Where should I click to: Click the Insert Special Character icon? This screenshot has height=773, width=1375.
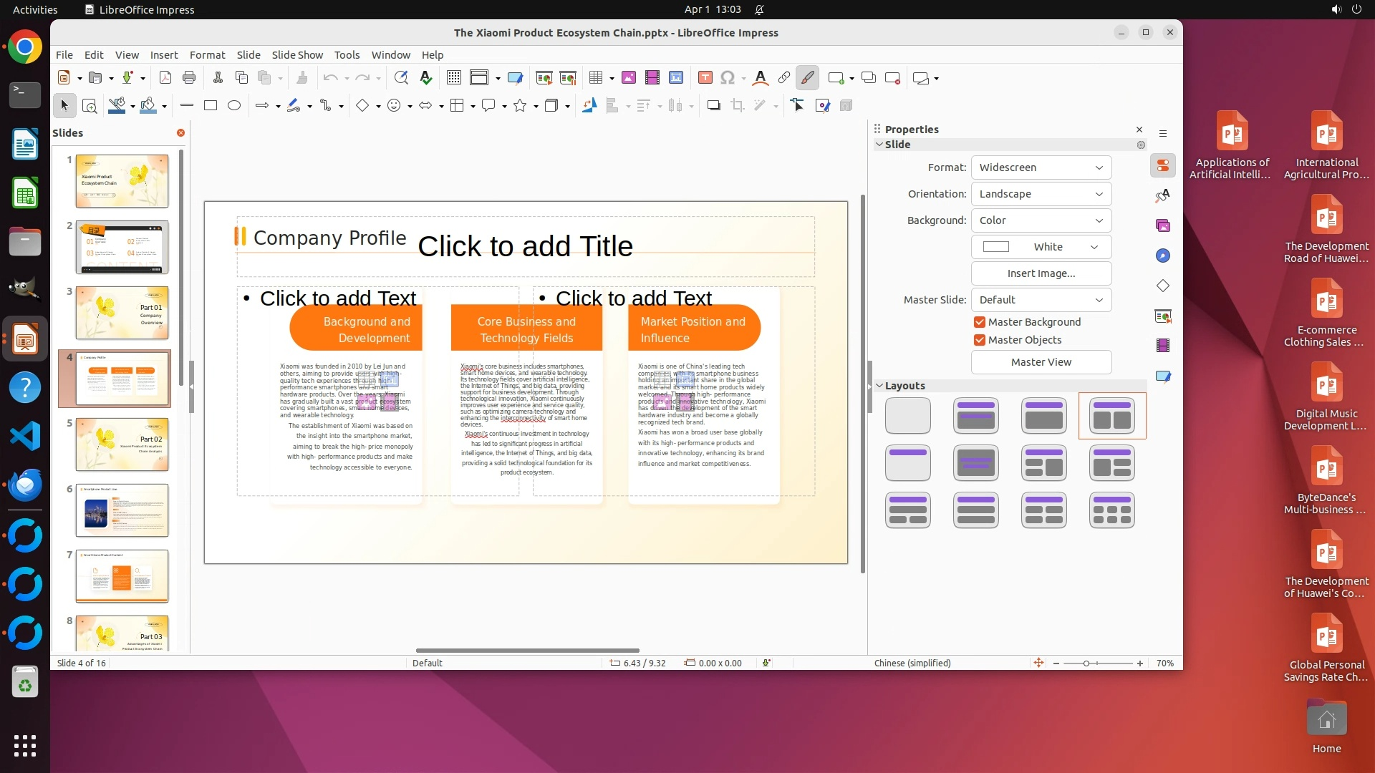728,78
